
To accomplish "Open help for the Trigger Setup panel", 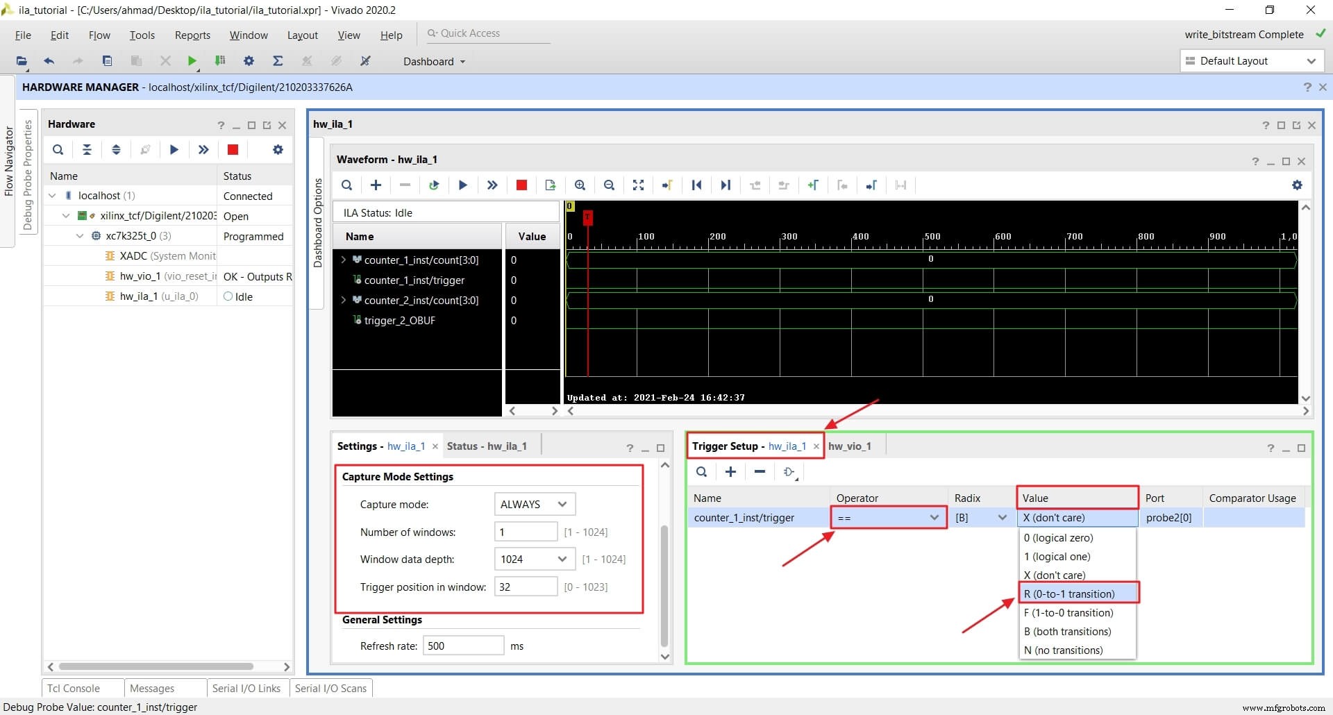I will pyautogui.click(x=1271, y=448).
